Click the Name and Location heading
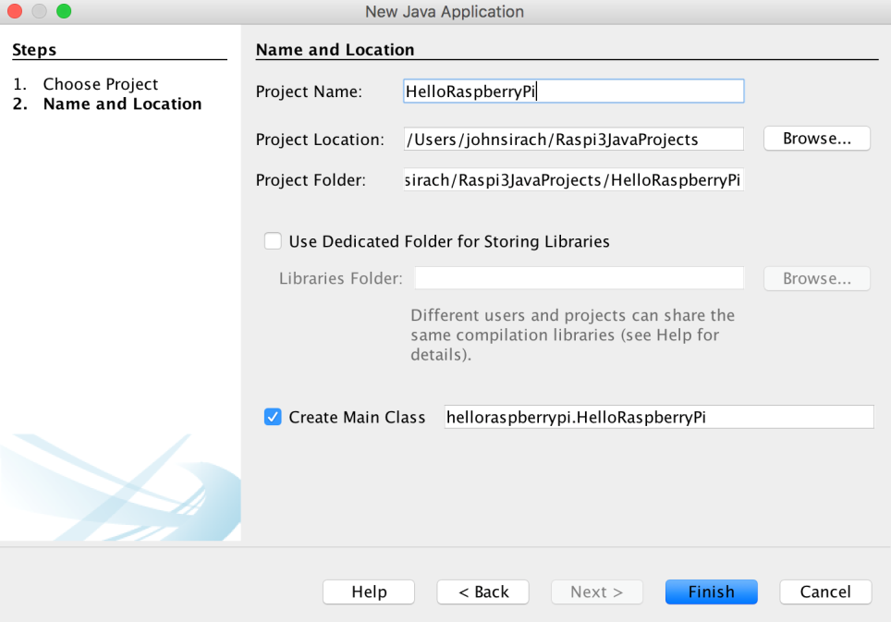The image size is (891, 622). pos(336,50)
